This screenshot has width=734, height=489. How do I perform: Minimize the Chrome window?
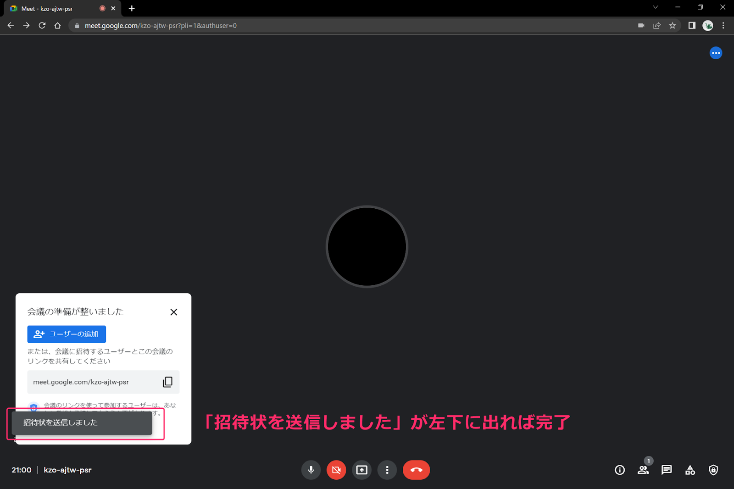click(678, 7)
